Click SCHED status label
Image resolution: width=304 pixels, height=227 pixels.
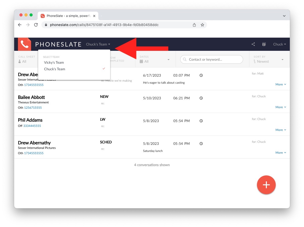(106, 142)
